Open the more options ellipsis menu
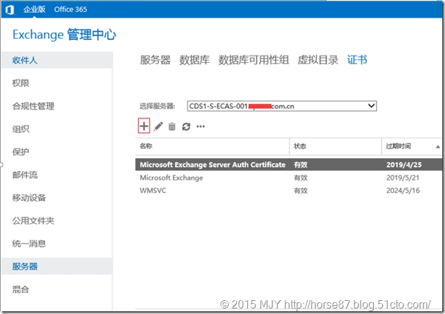 [201, 127]
